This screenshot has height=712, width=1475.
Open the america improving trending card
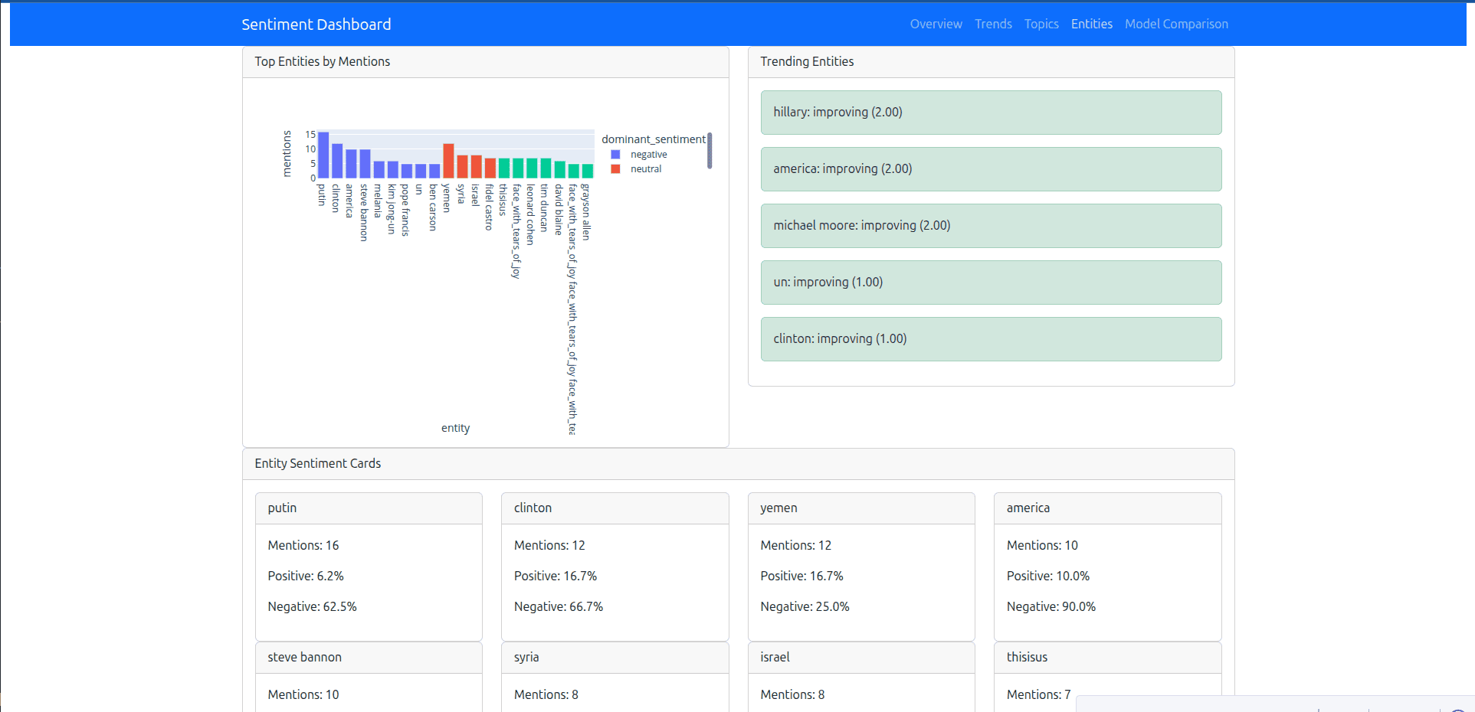click(x=990, y=168)
